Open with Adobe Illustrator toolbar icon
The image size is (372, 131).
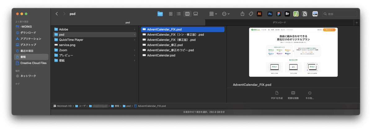coord(259,14)
